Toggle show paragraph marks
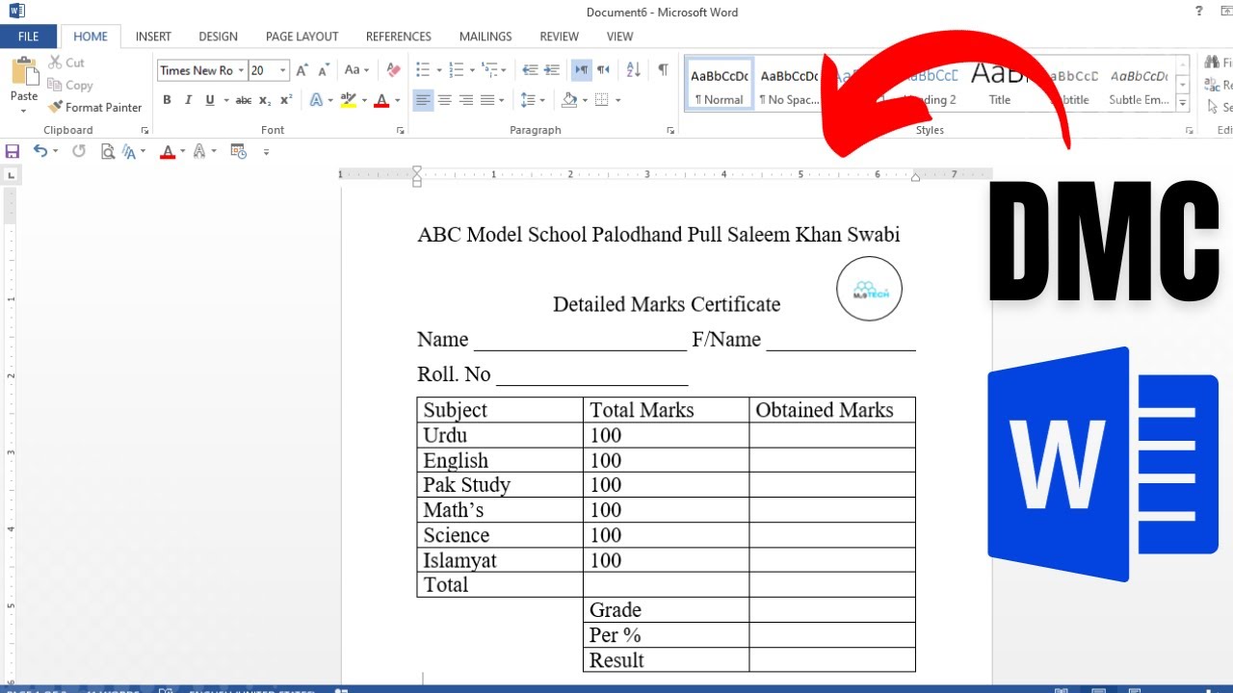Viewport: 1233px width, 693px height. pyautogui.click(x=663, y=70)
